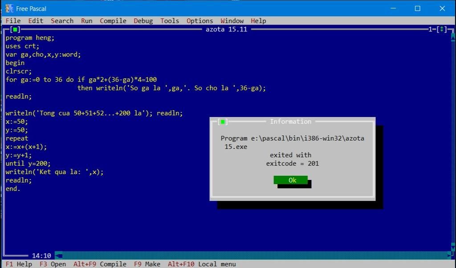Screen dimensions: 456x268
Task: Click the 'begin' keyword line
Action: click(15, 63)
